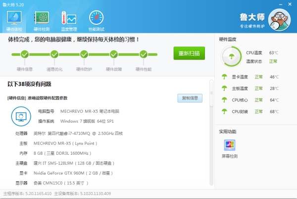Switch to the 硬件检测 tab
Image resolution: width=297 pixels, height=199 pixels.
(42, 21)
